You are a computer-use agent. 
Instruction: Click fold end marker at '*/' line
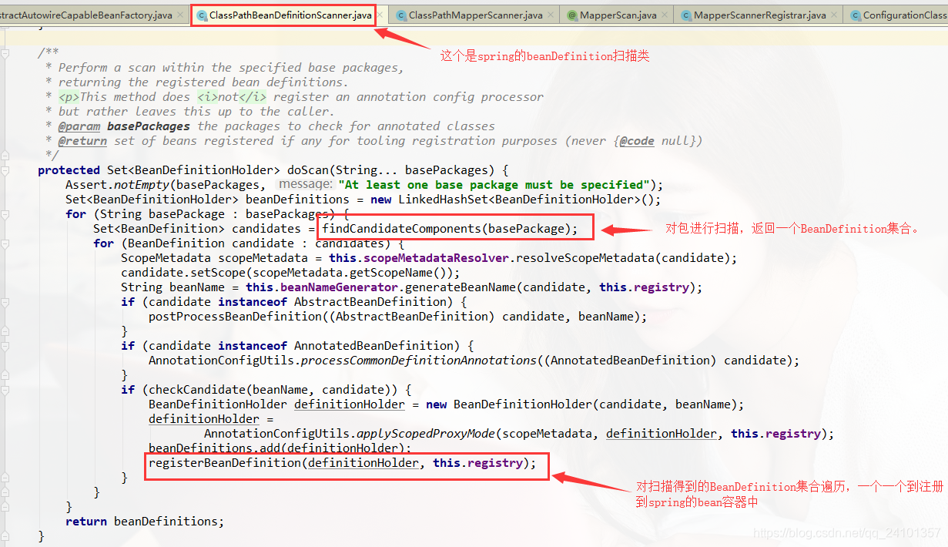click(5, 156)
